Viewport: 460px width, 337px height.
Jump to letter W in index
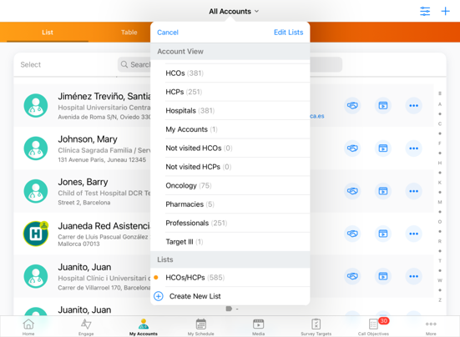(440, 280)
